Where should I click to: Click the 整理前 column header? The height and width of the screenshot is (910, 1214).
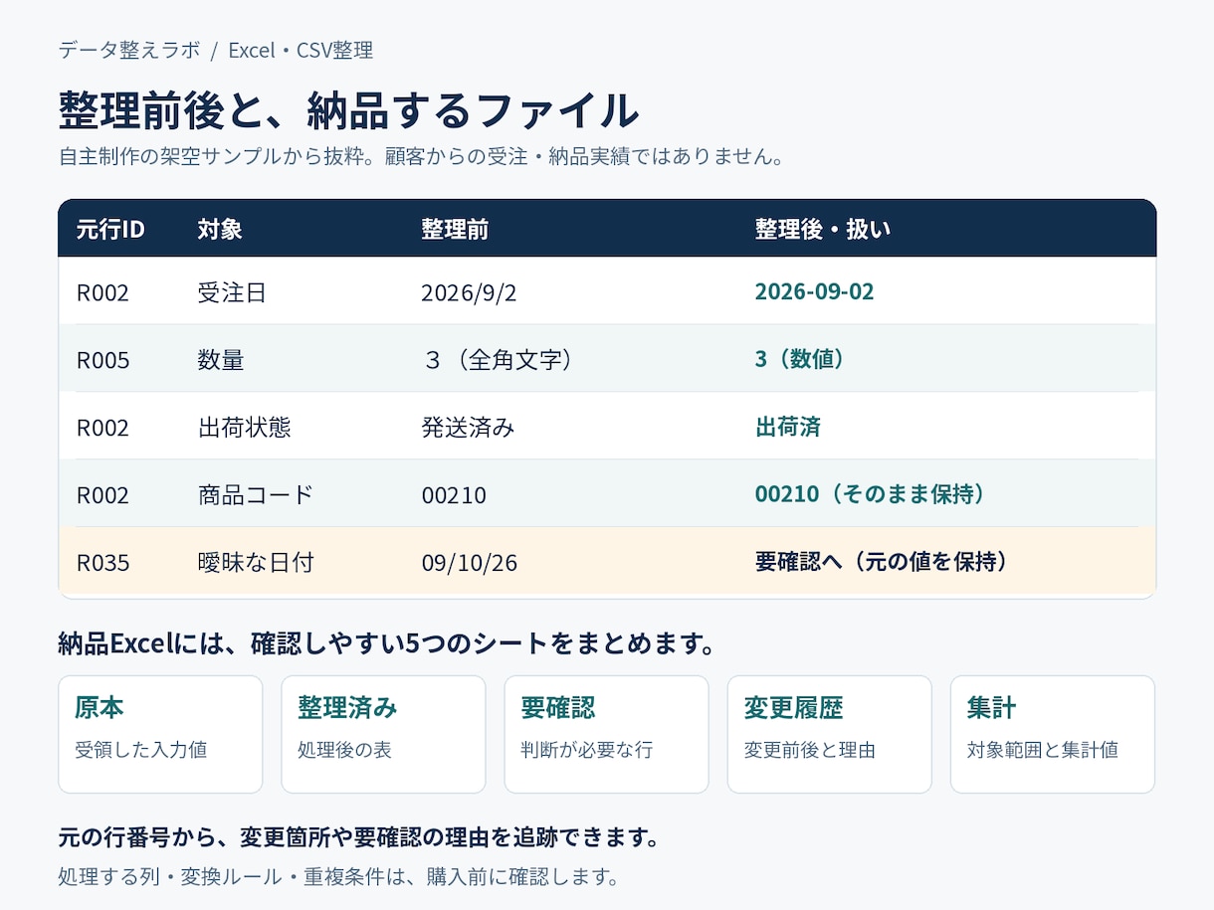tap(455, 230)
